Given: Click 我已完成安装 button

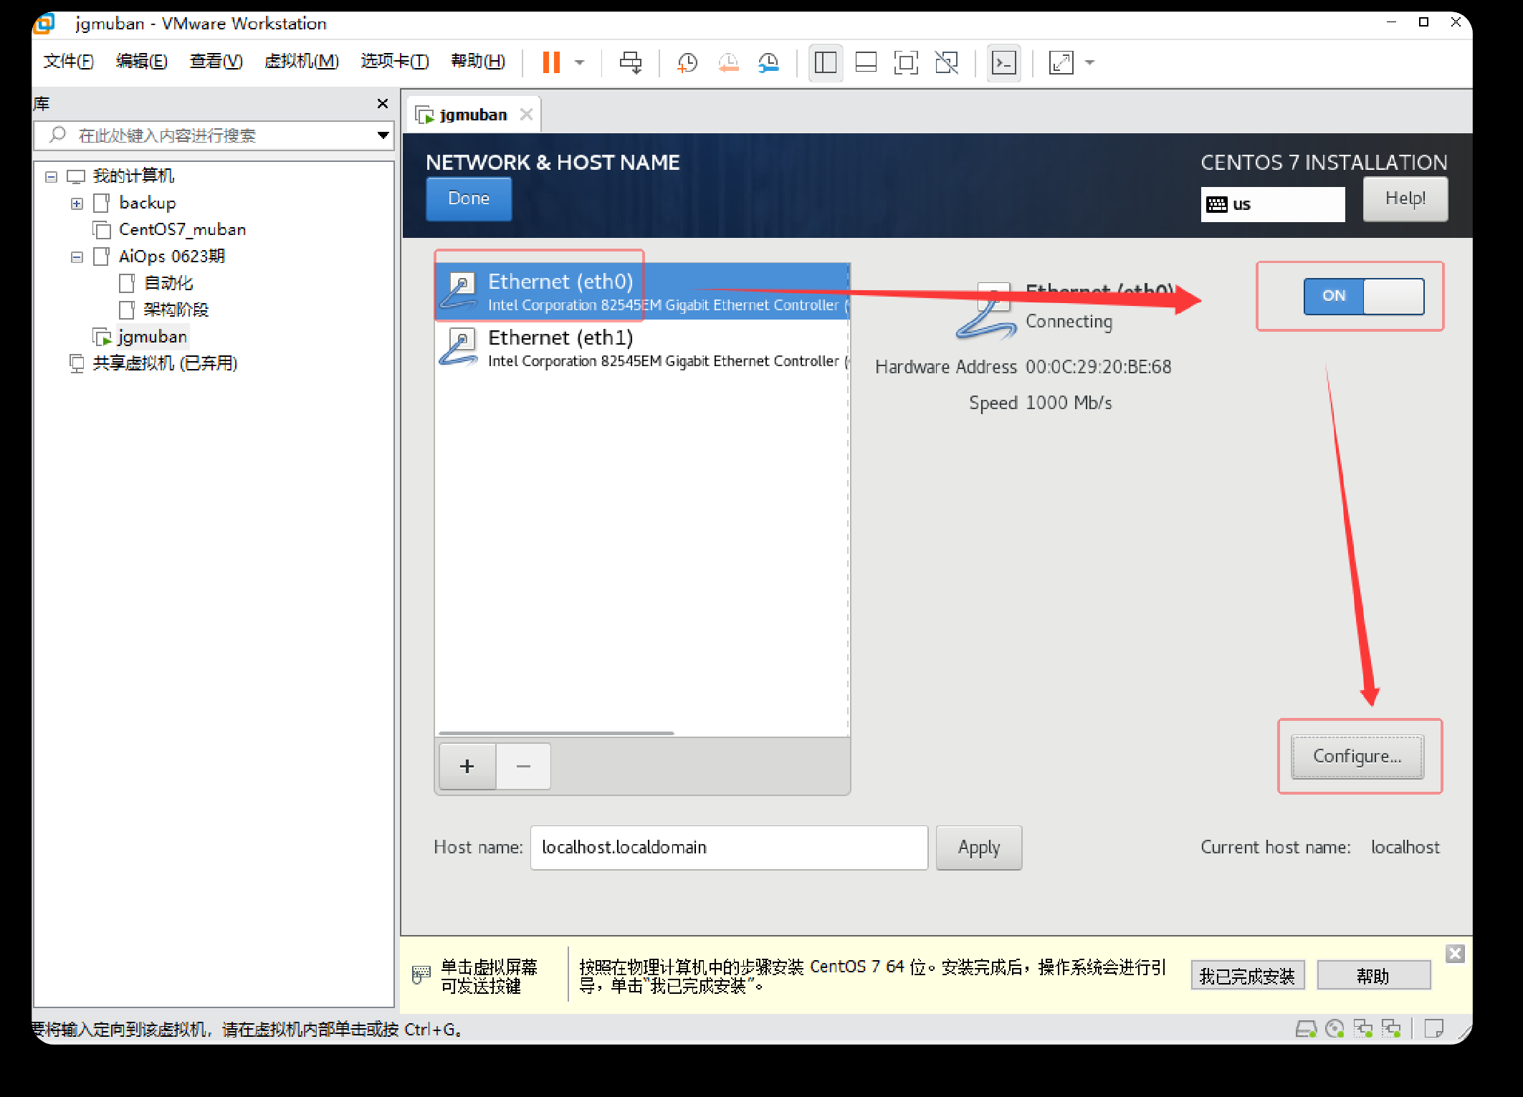Looking at the screenshot, I should [1247, 976].
